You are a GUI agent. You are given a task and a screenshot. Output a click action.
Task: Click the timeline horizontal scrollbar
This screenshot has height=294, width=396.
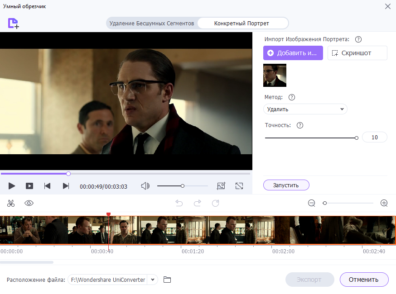coord(27,262)
